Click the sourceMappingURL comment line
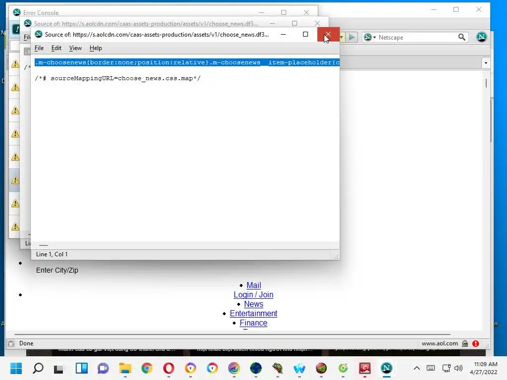This screenshot has width=507, height=380. click(x=118, y=78)
